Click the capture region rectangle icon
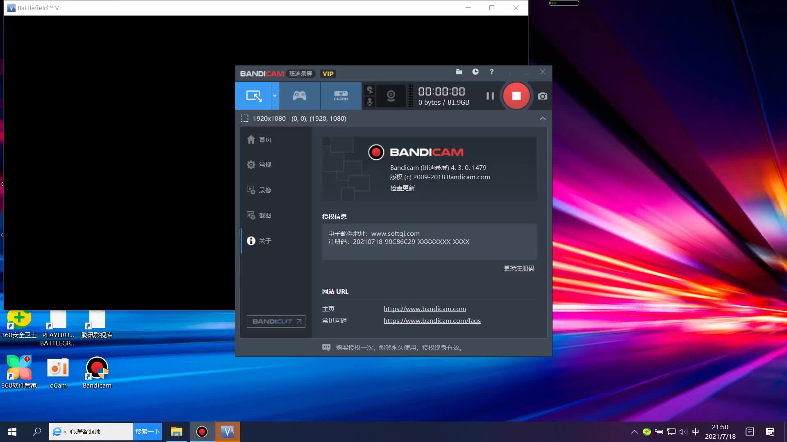This screenshot has height=442, width=787. point(245,118)
